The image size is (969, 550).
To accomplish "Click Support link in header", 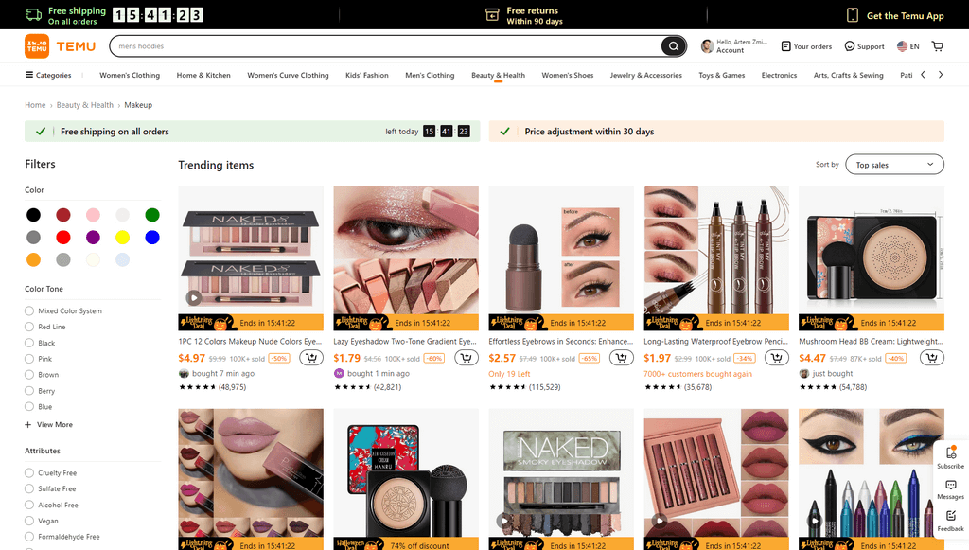I will 871,46.
